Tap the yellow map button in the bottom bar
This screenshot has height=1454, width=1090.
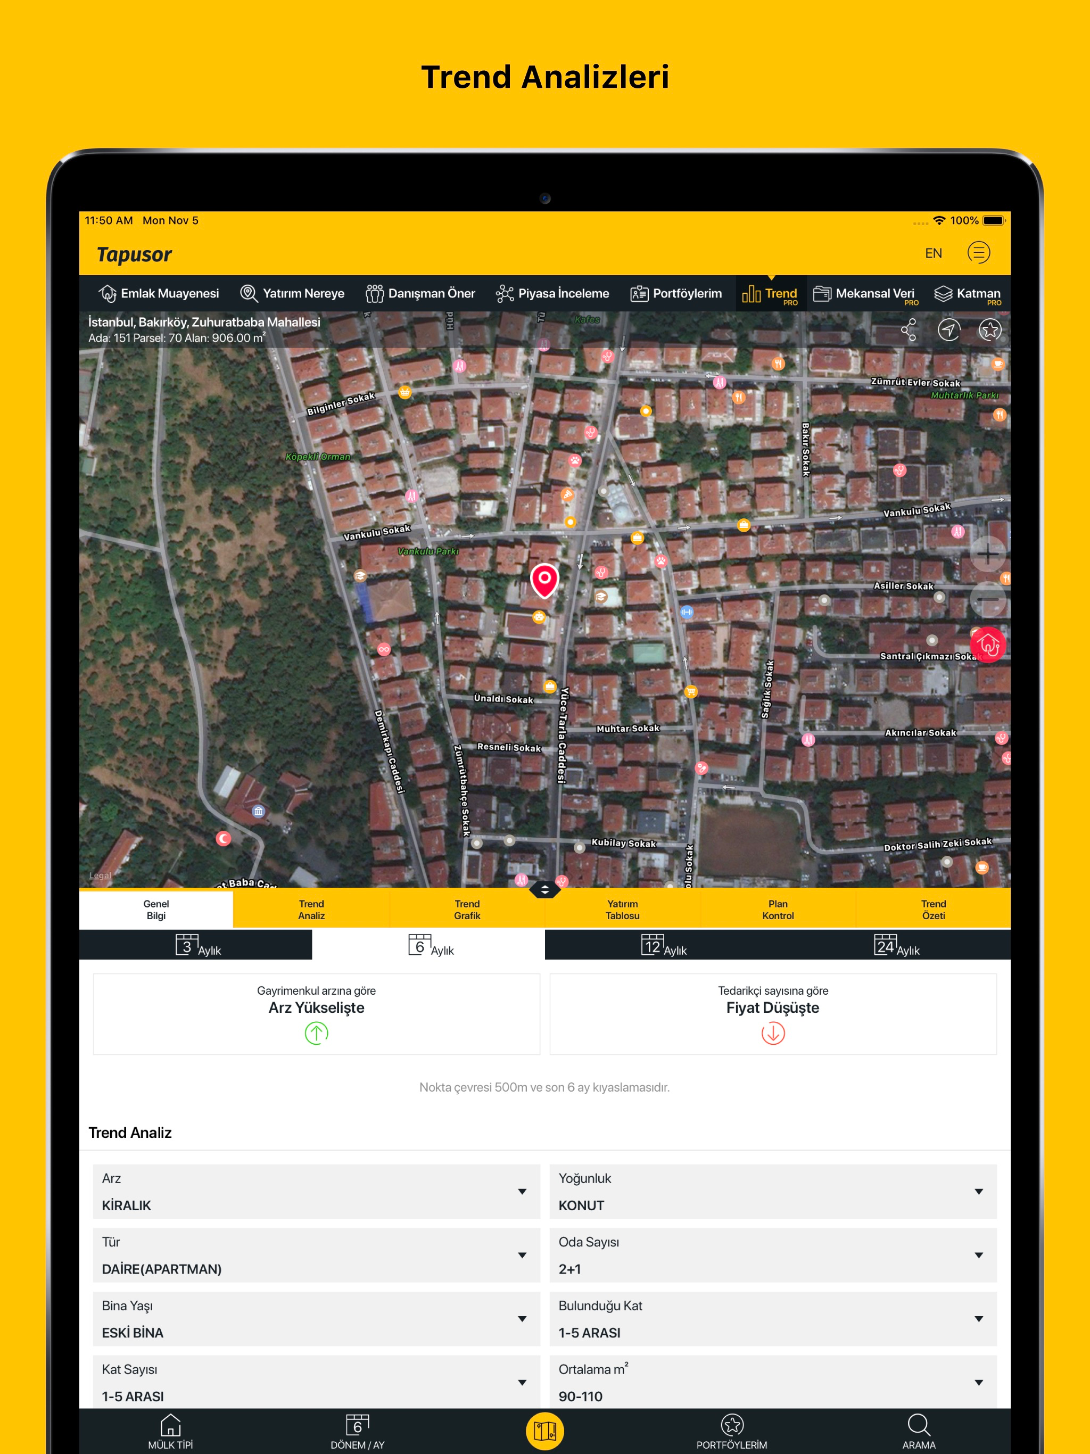[544, 1431]
